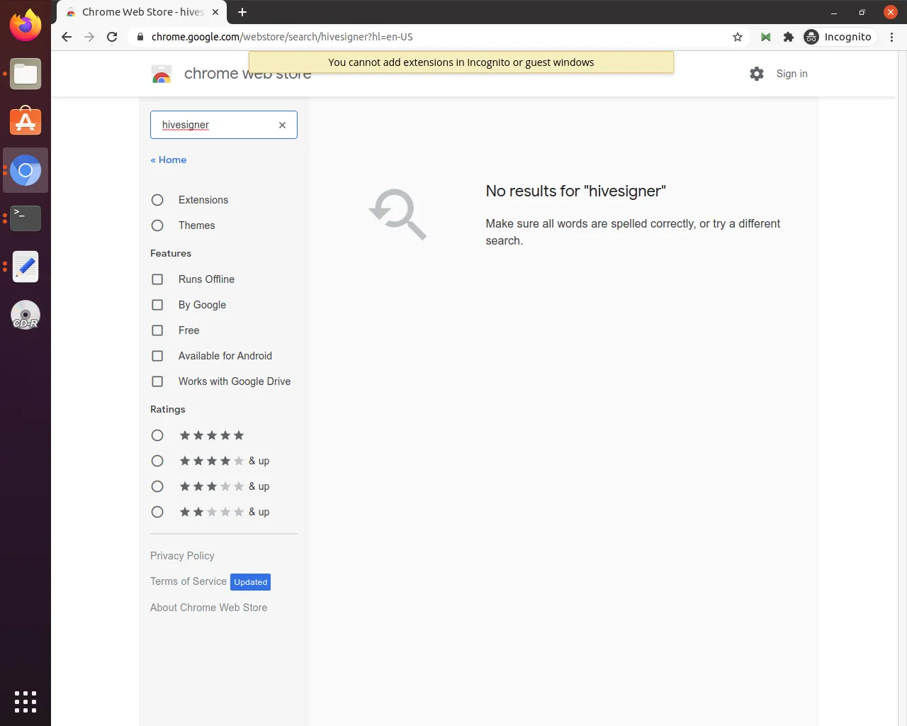
Task: Check the Runs Offline checkbox
Action: pyautogui.click(x=157, y=279)
